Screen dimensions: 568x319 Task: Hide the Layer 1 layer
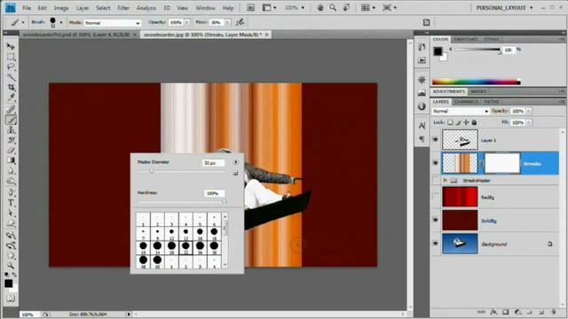click(x=436, y=140)
